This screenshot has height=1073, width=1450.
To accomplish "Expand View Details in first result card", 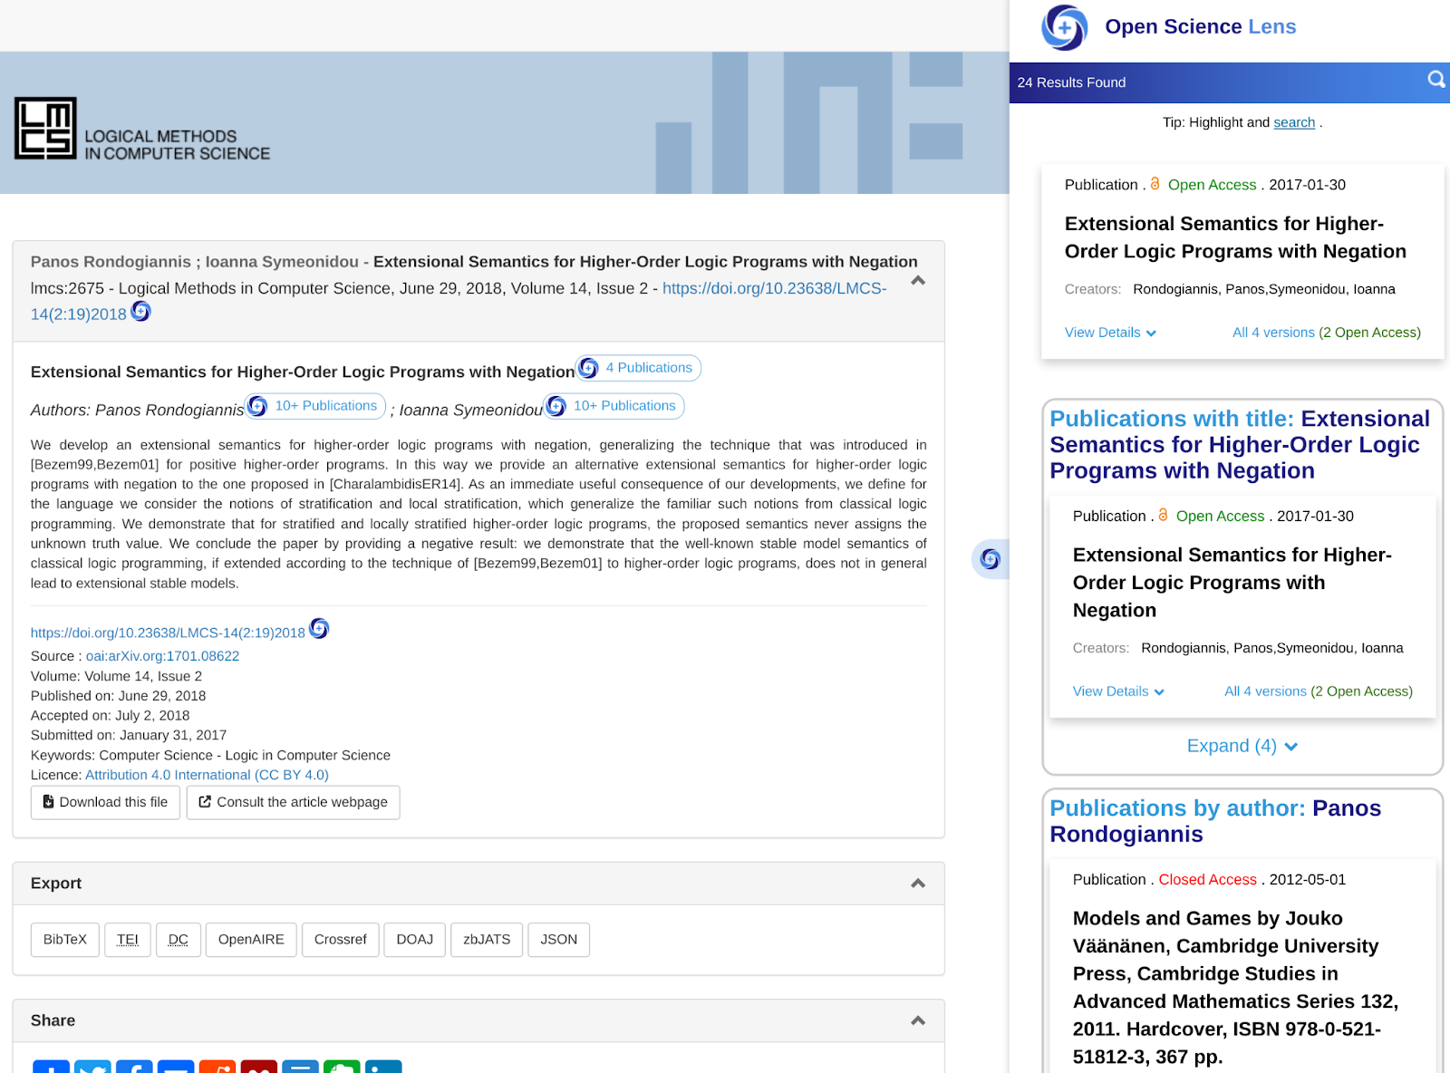I will pyautogui.click(x=1110, y=333).
